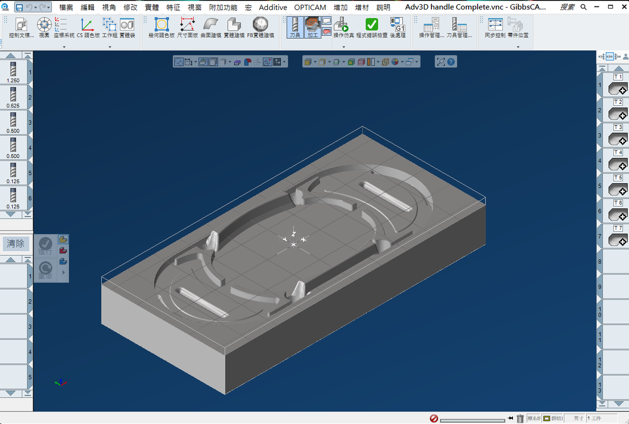Click the 清除 button
629x424 pixels.
(15, 244)
